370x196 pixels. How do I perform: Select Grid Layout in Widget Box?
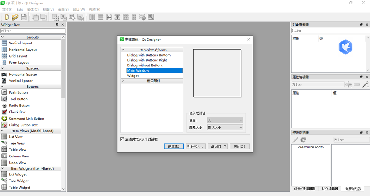tap(18, 56)
